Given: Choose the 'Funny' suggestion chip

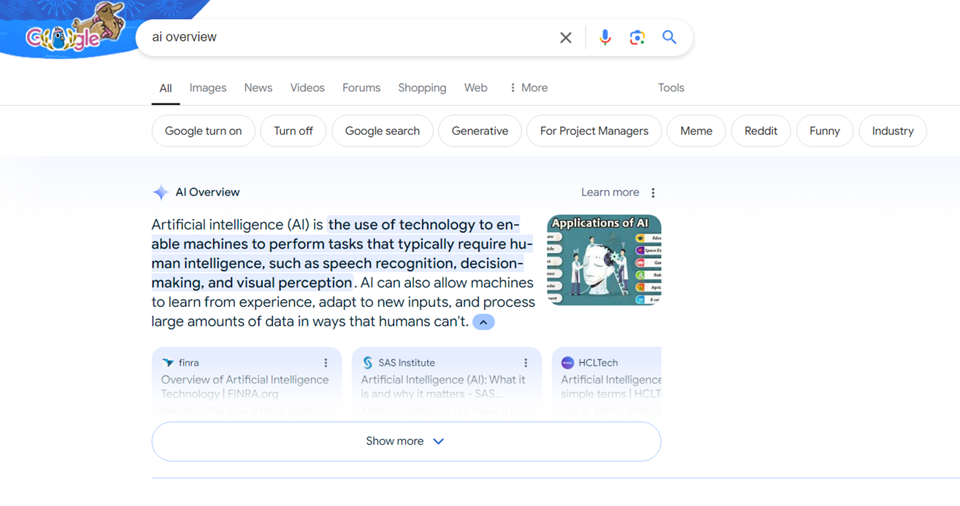Looking at the screenshot, I should 825,131.
